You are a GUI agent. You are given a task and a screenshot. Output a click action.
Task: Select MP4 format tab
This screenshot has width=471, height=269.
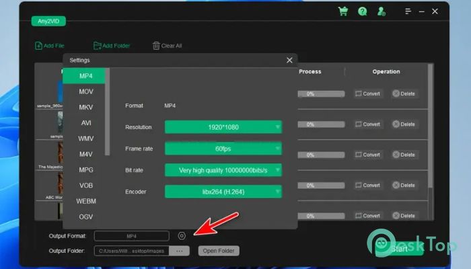point(84,76)
